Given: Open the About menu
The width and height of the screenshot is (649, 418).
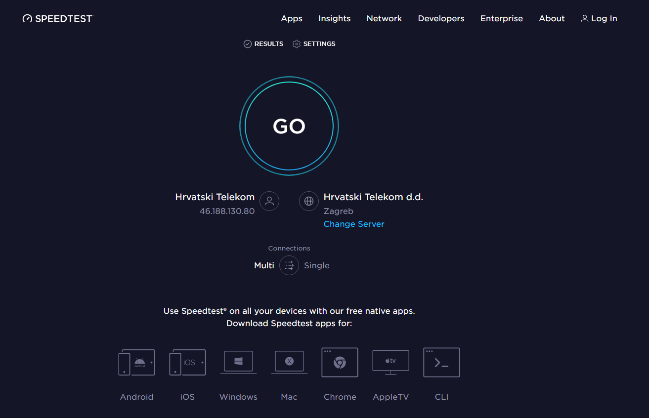Looking at the screenshot, I should 552,18.
